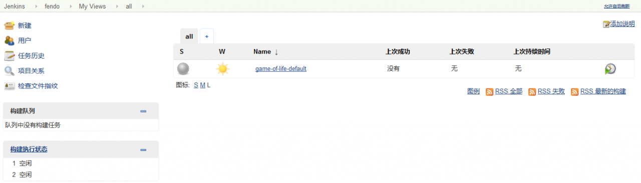
Task: Click the 添加说明 notepad edit icon
Action: click(606, 24)
